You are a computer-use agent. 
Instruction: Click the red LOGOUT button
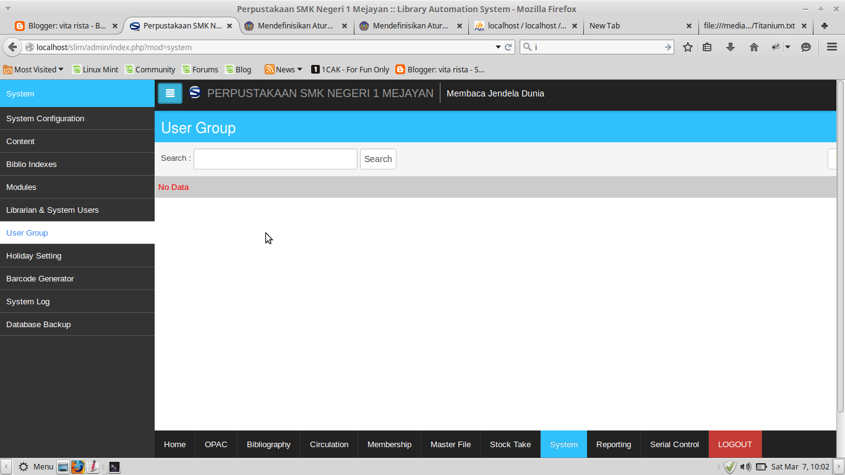(735, 444)
